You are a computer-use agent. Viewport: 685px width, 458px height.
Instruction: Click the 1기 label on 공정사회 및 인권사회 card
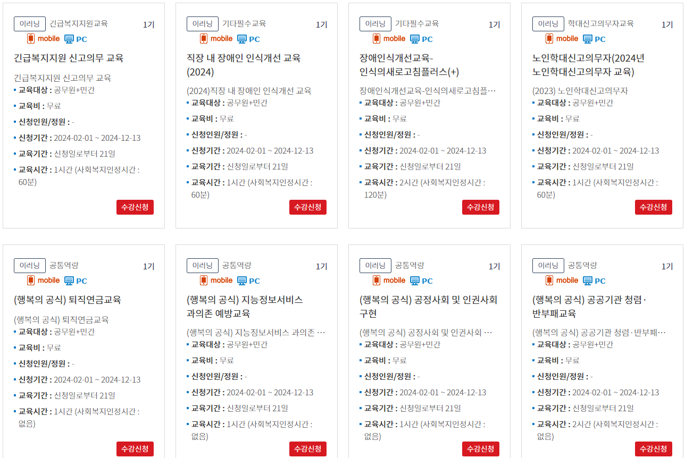click(x=494, y=265)
